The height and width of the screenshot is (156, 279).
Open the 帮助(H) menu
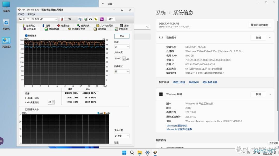[x=31, y=14]
